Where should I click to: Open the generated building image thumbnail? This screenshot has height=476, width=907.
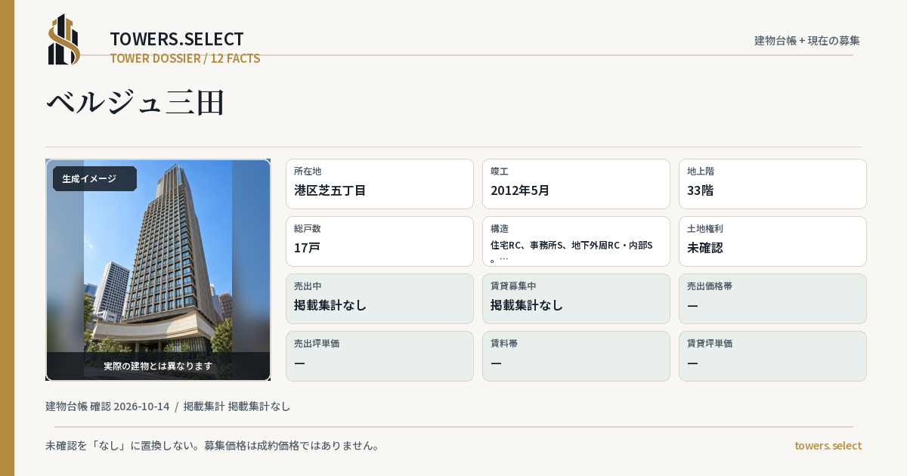pyautogui.click(x=158, y=270)
